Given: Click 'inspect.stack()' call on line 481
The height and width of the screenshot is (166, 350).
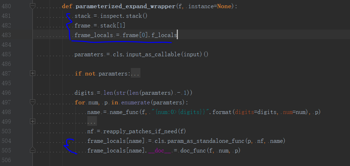Looking at the screenshot, I should click(x=124, y=16).
